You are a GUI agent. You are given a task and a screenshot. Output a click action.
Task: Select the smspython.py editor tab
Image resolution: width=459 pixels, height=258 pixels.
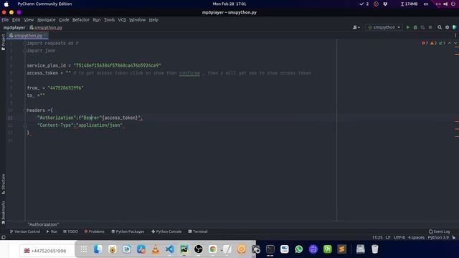pos(28,35)
